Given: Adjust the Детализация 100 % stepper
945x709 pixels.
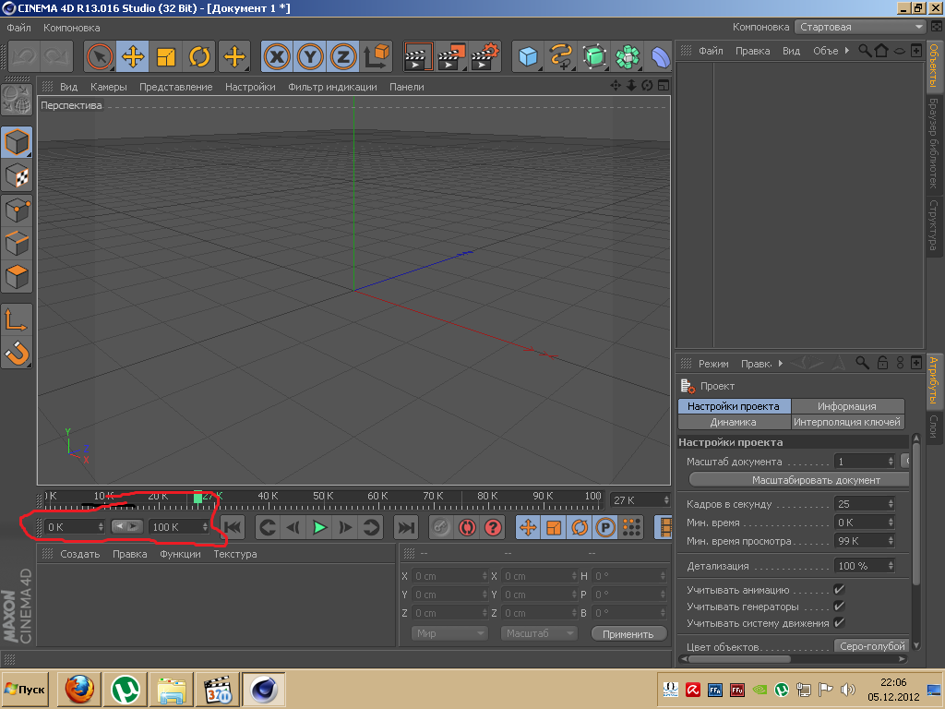Looking at the screenshot, I should [891, 566].
